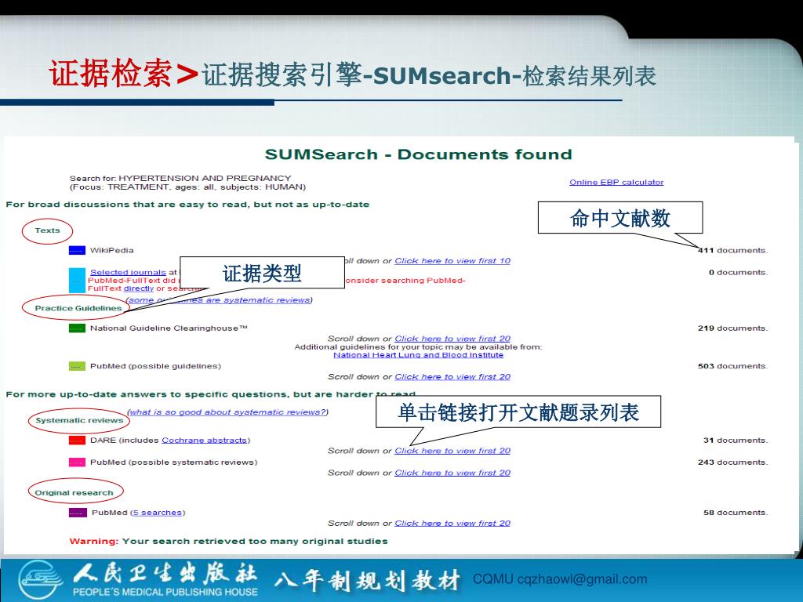The height and width of the screenshot is (602, 803).
Task: Click the '0 documents' count
Action: pyautogui.click(x=738, y=272)
